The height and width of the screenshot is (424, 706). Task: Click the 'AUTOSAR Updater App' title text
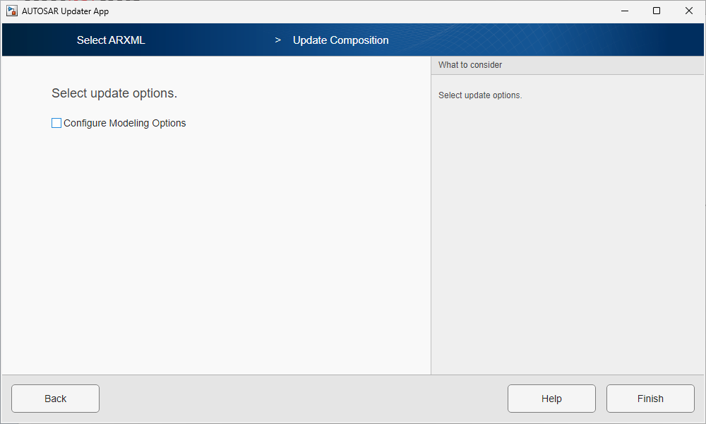pos(65,11)
